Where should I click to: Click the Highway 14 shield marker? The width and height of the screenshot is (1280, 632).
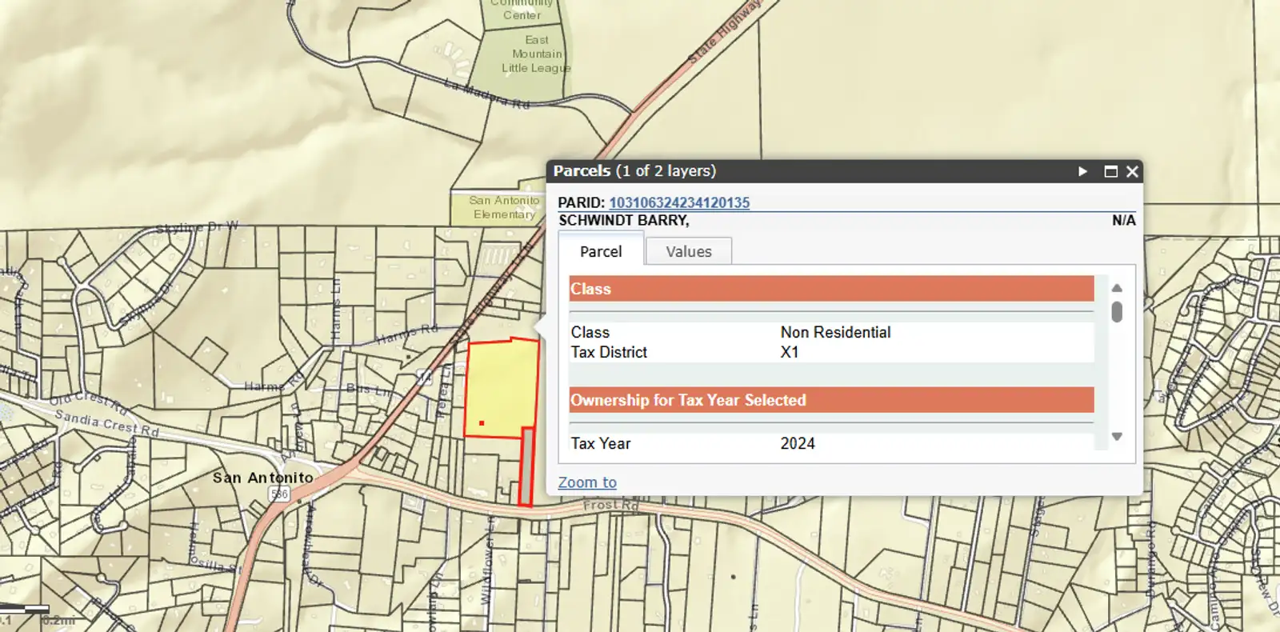424,377
